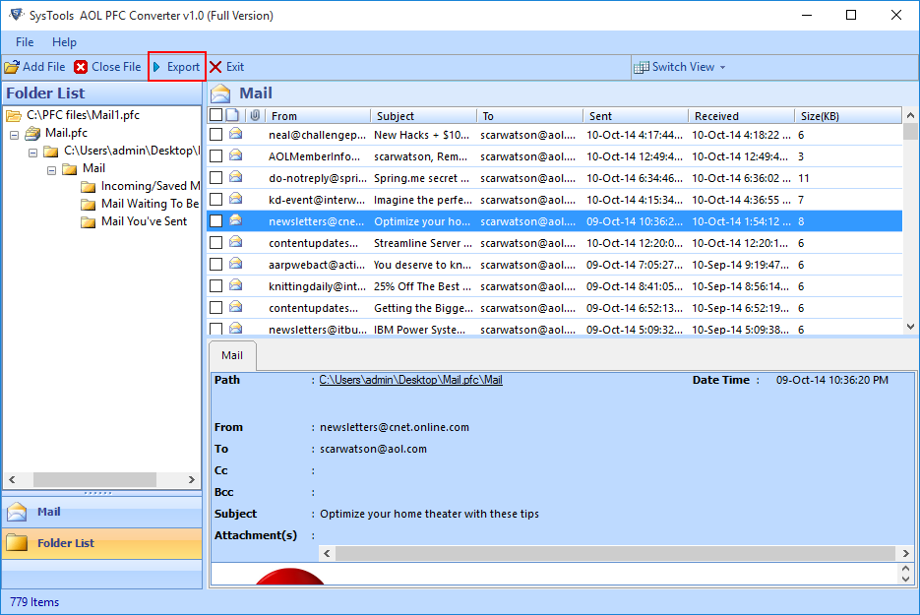The height and width of the screenshot is (615, 920).
Task: Collapse the Mail.pfc tree node
Action: coord(14,135)
